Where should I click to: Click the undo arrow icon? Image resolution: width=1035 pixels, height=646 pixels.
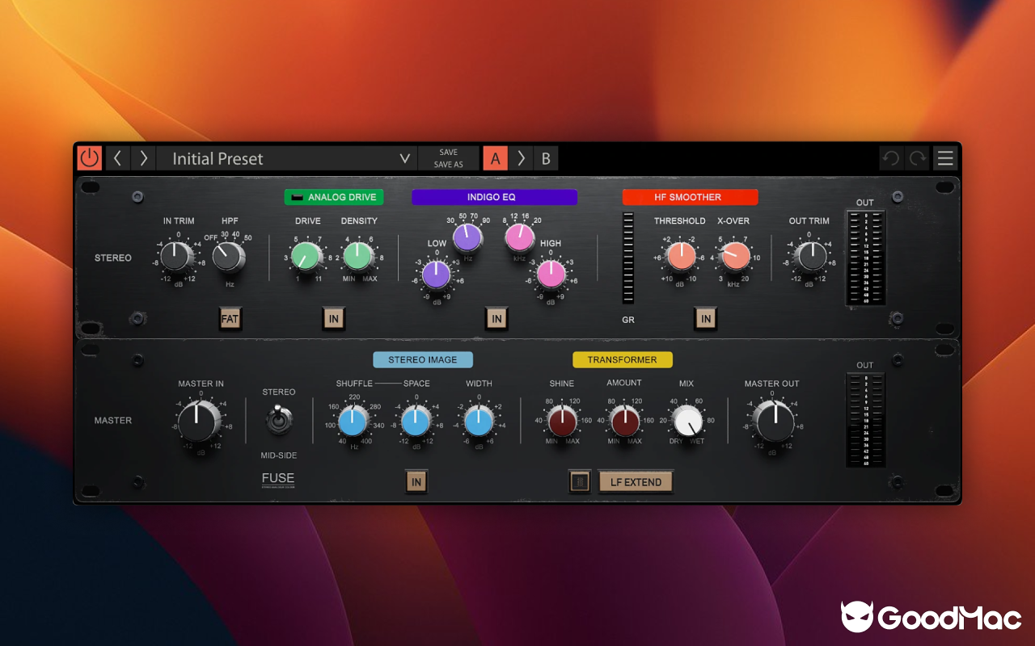coord(890,157)
